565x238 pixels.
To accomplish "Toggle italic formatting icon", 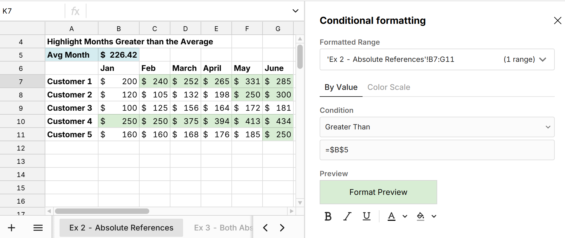I will point(347,216).
